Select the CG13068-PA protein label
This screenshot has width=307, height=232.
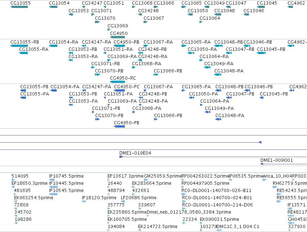click(x=147, y=108)
